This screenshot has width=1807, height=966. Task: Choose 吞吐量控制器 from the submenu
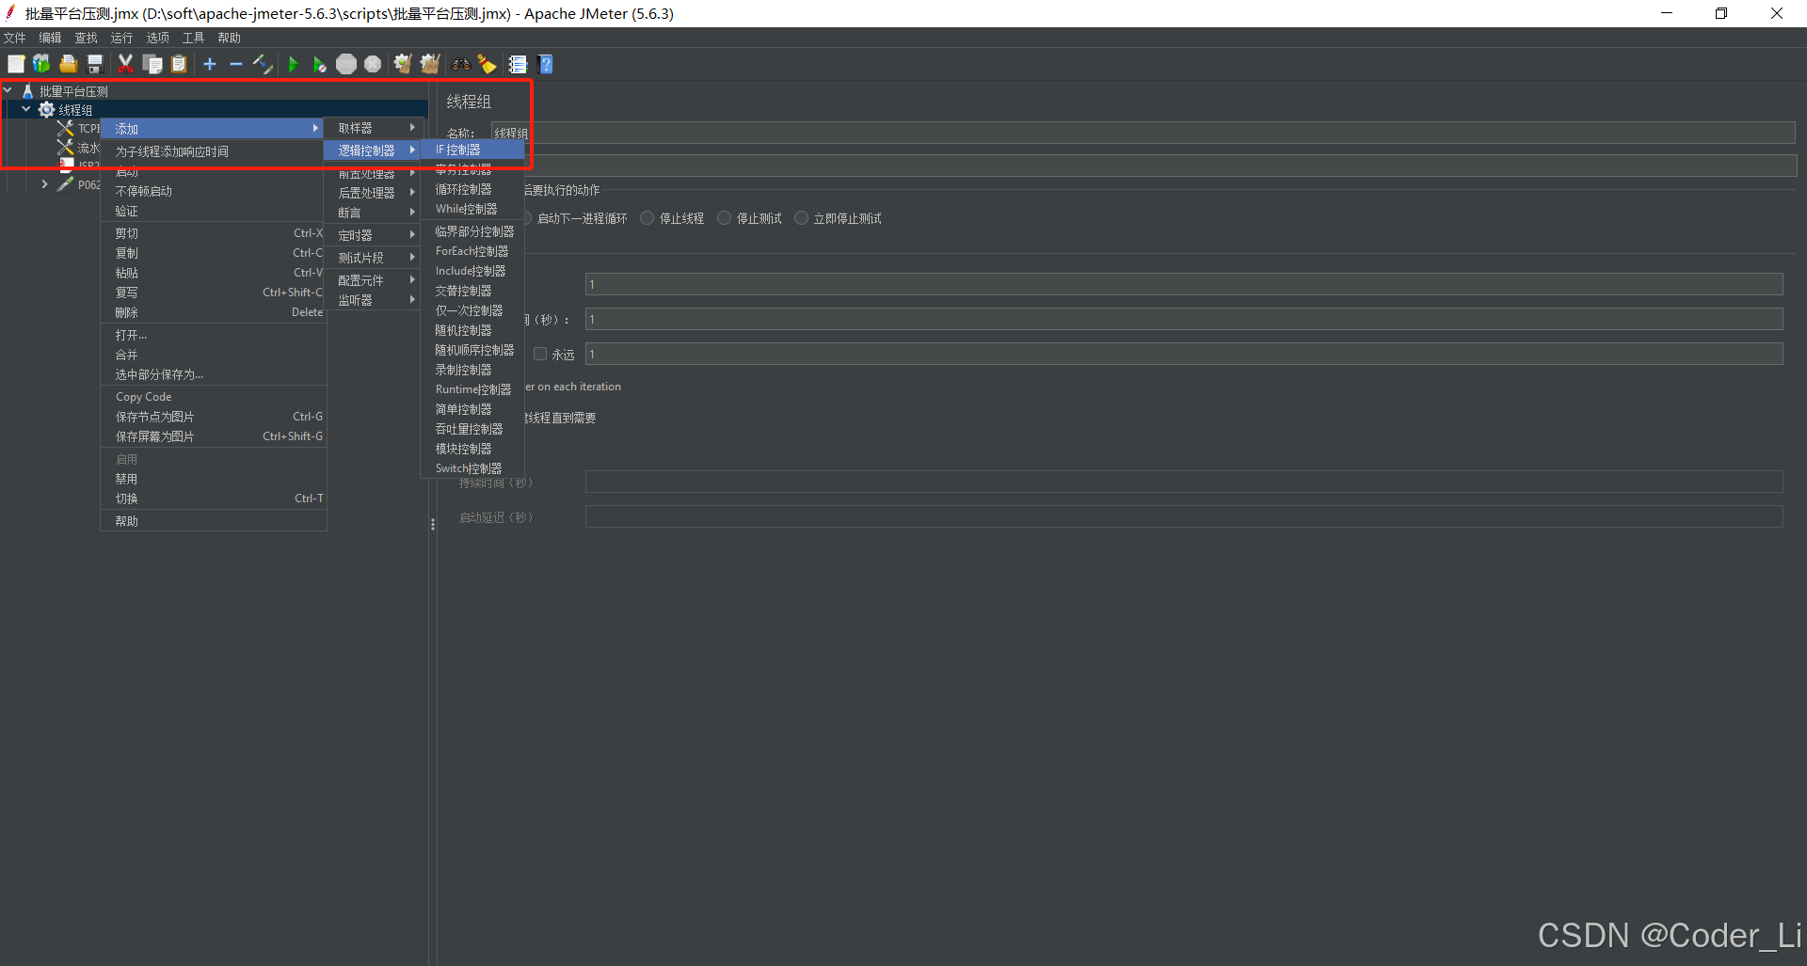pos(472,429)
